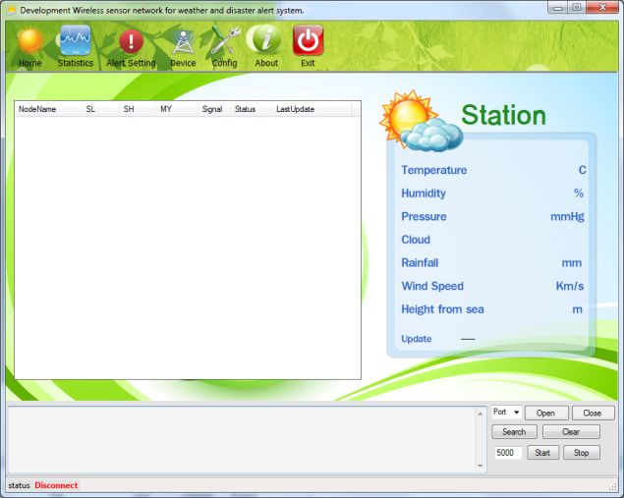Click the Update label
The width and height of the screenshot is (624, 498).
coord(417,339)
